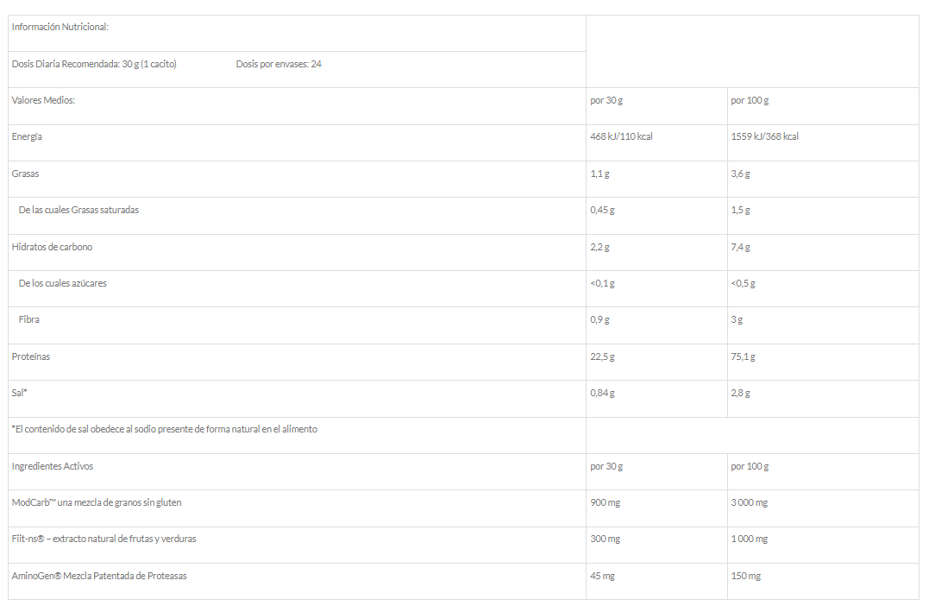The image size is (929, 612).
Task: Click the "Dosis por envases: 24" text
Action: 279,64
